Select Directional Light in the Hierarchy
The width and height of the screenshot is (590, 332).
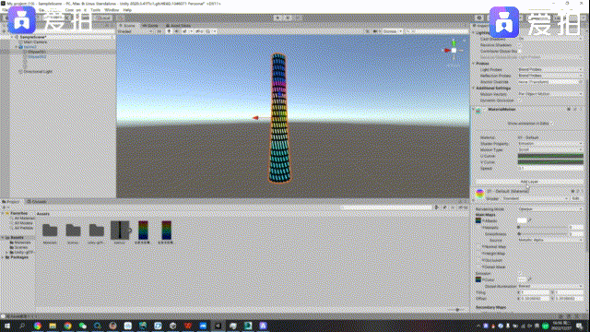coord(37,71)
